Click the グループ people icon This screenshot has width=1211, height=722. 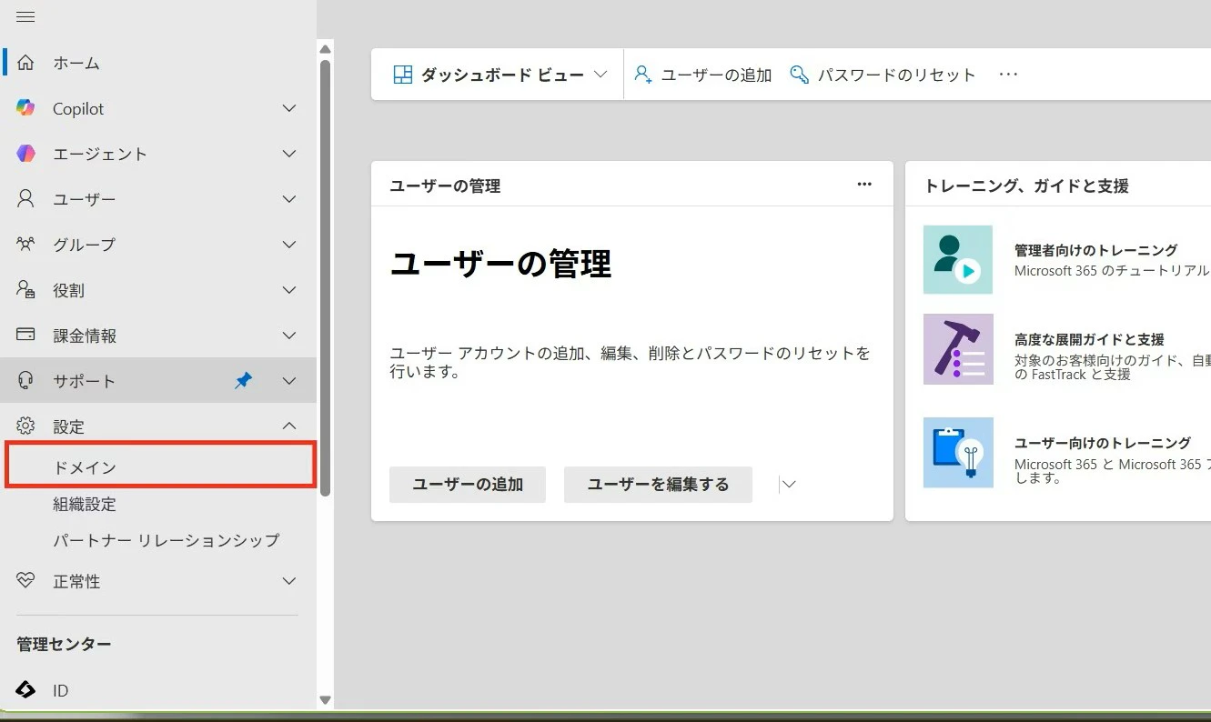(25, 245)
